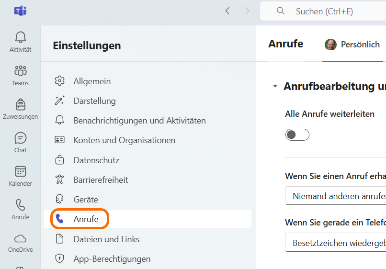
Task: Open the Niemand anderen anrufen dropdown
Action: [335, 195]
